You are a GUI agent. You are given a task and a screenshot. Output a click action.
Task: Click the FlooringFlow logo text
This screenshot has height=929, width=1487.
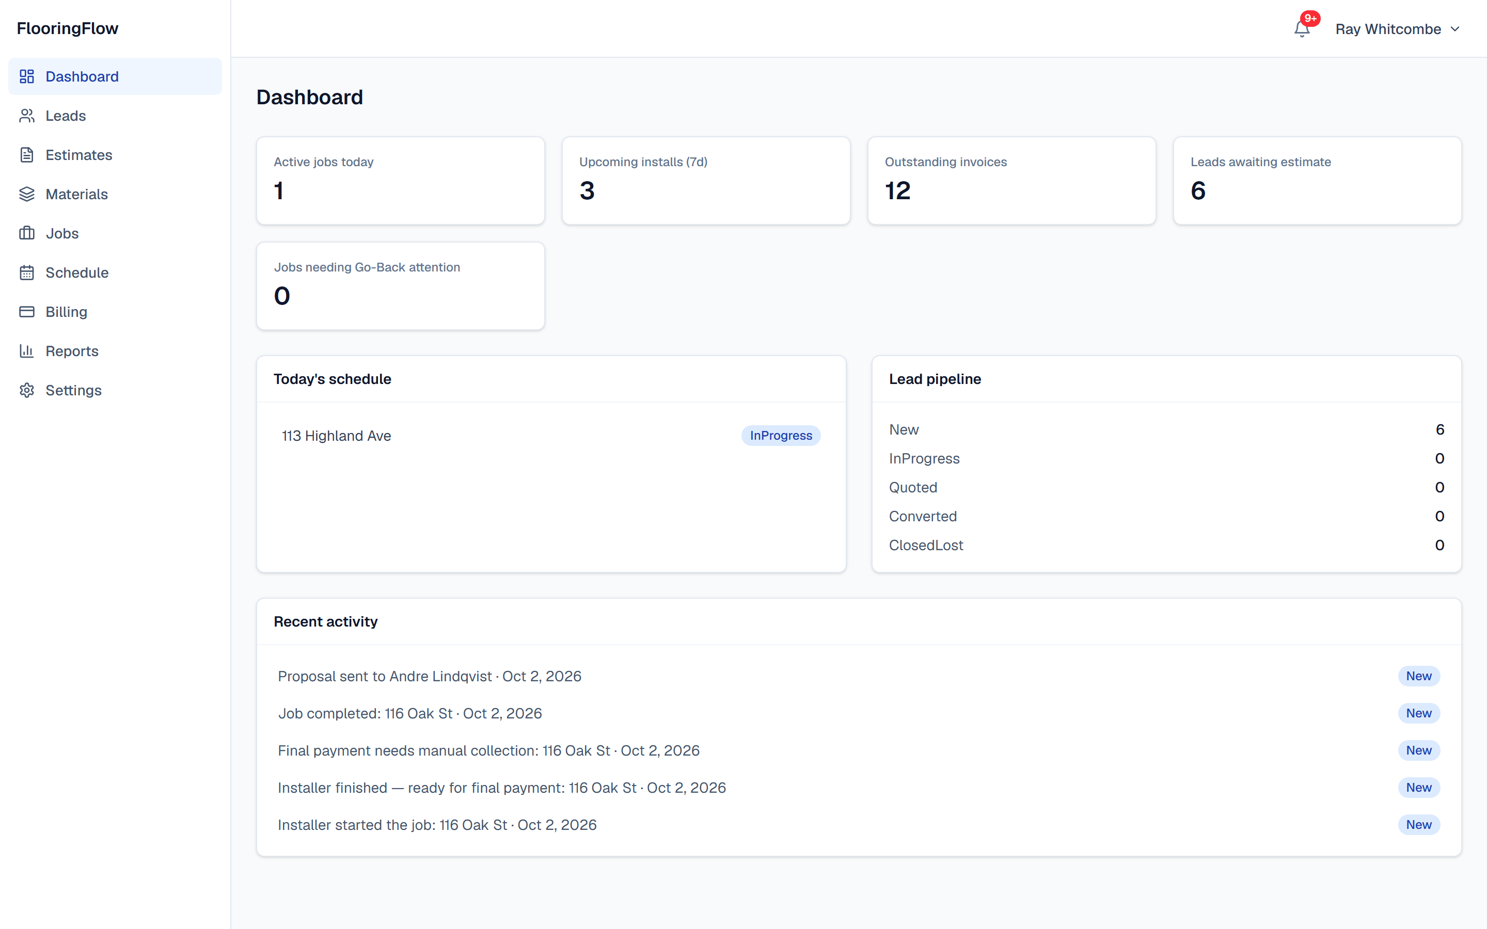(x=68, y=28)
